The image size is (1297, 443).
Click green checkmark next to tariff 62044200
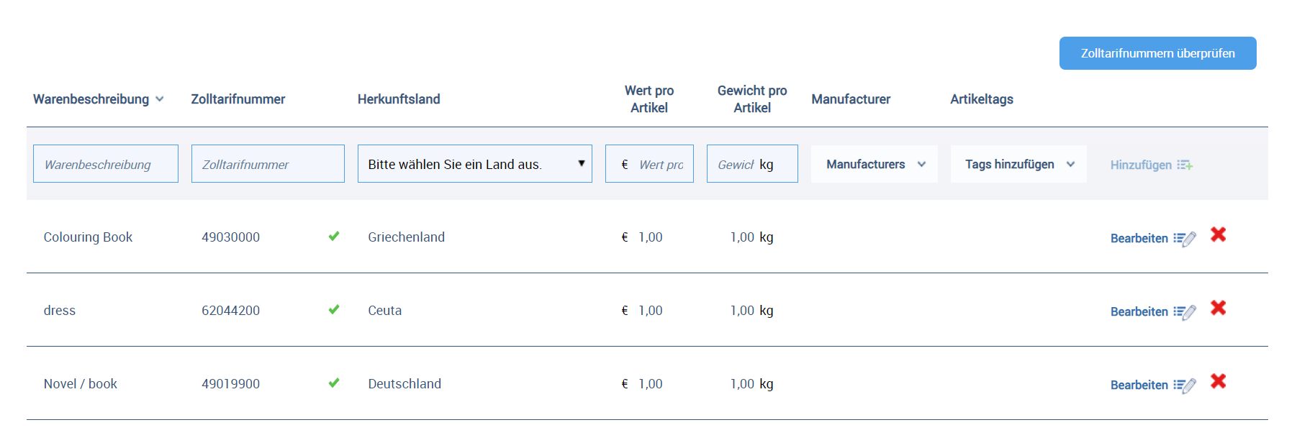click(x=334, y=309)
